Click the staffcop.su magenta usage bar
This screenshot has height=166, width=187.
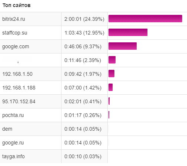(x=128, y=32)
